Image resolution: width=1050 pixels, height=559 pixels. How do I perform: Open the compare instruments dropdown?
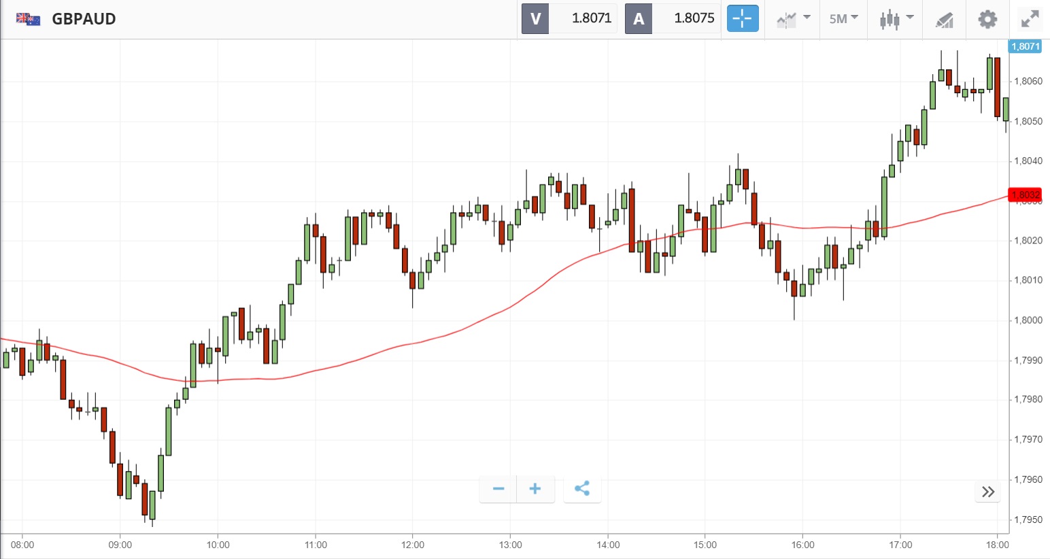(x=793, y=19)
